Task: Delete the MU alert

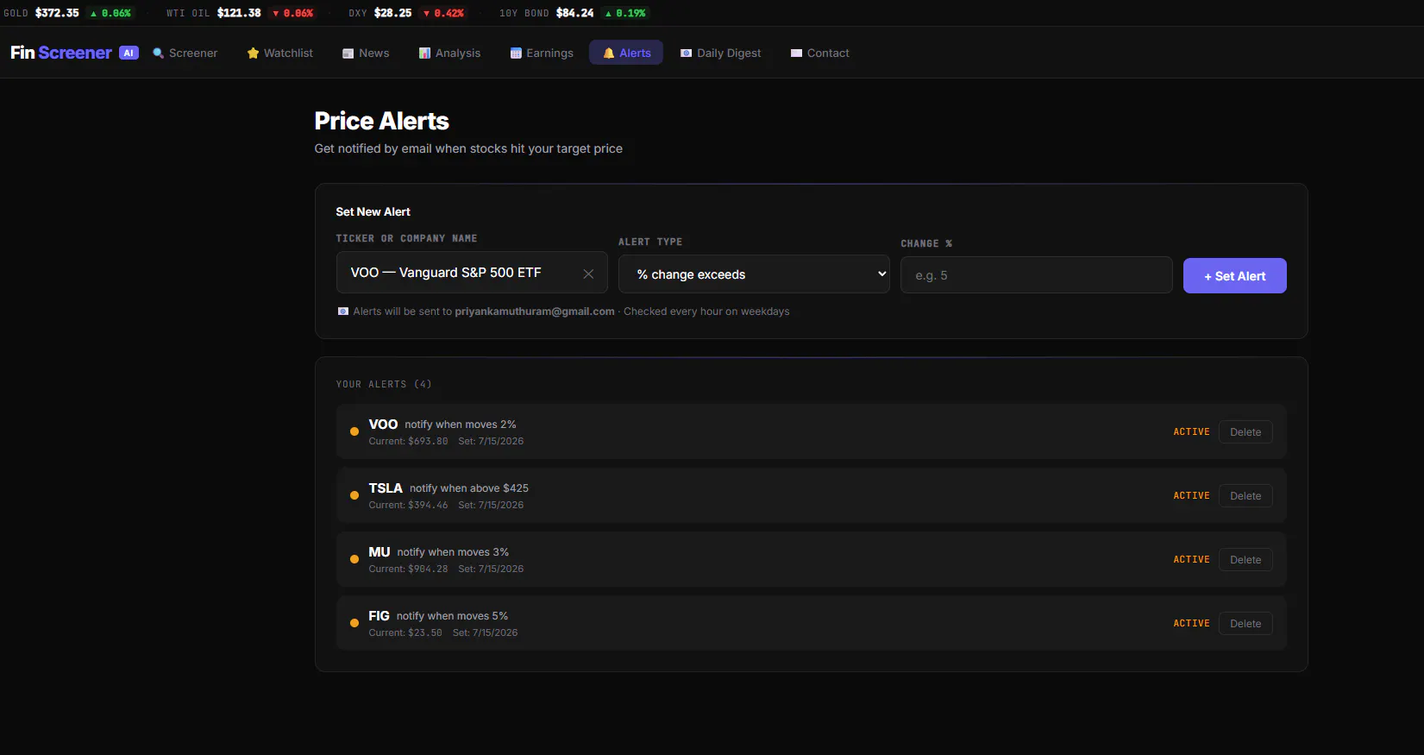Action: click(1245, 560)
